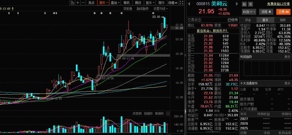Select the QFII shareholder tab

click(280, 89)
